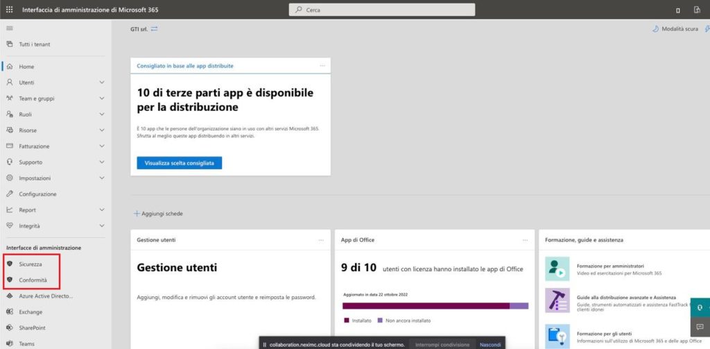Click the Risorse icon
This screenshot has height=349, width=710.
10,130
